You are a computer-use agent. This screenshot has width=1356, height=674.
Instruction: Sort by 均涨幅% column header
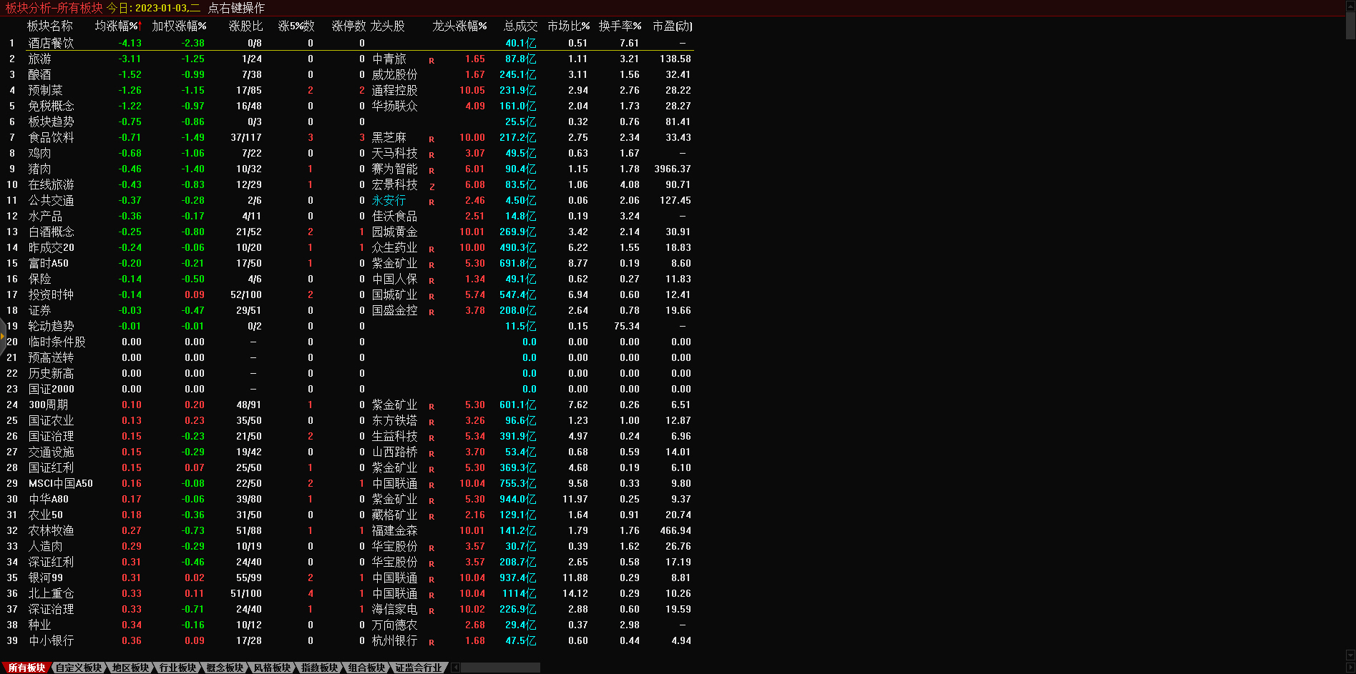117,26
